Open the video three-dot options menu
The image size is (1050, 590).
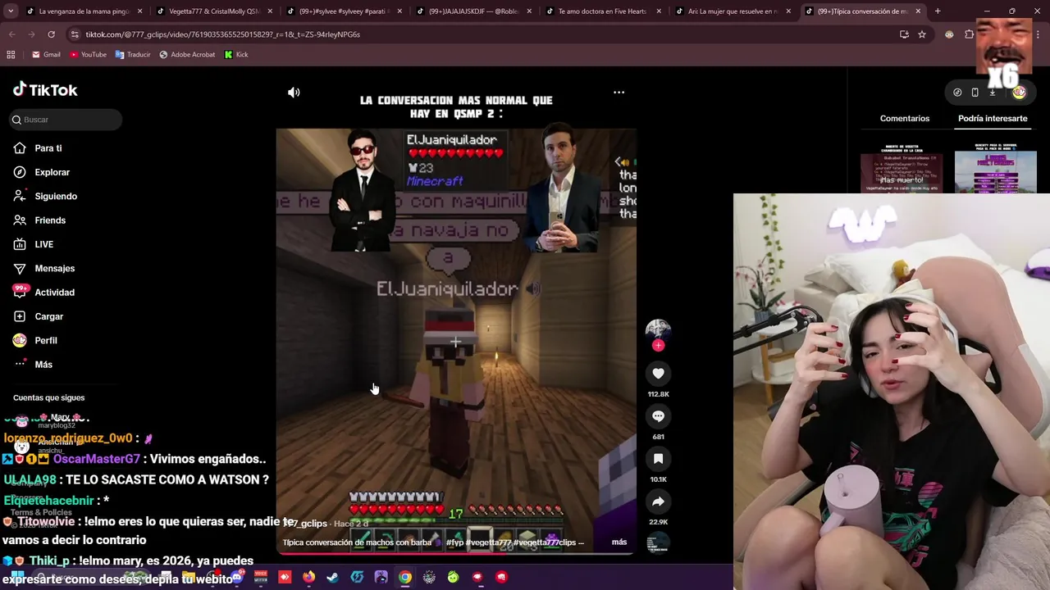tap(619, 93)
